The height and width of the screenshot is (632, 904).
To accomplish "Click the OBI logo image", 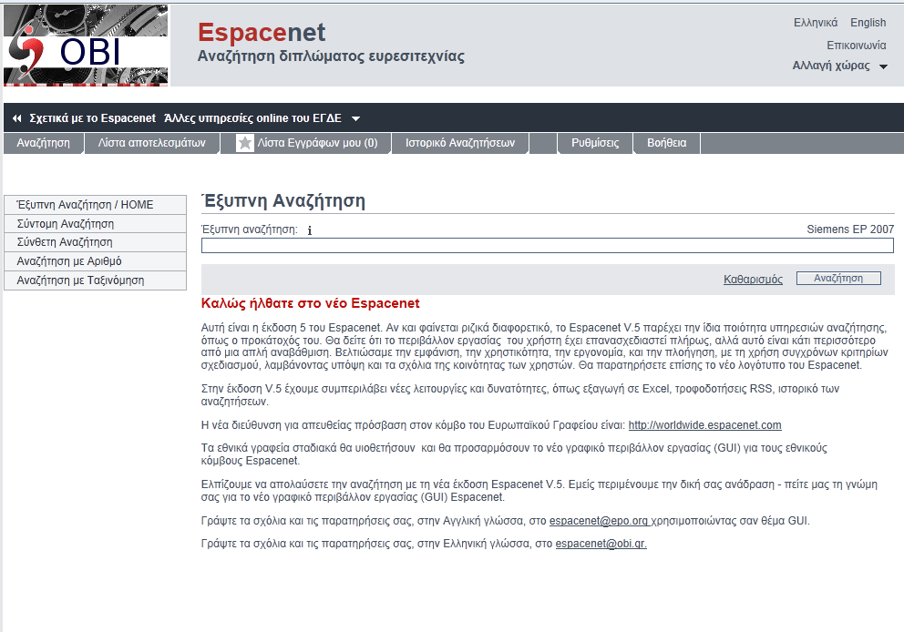I will tap(86, 46).
